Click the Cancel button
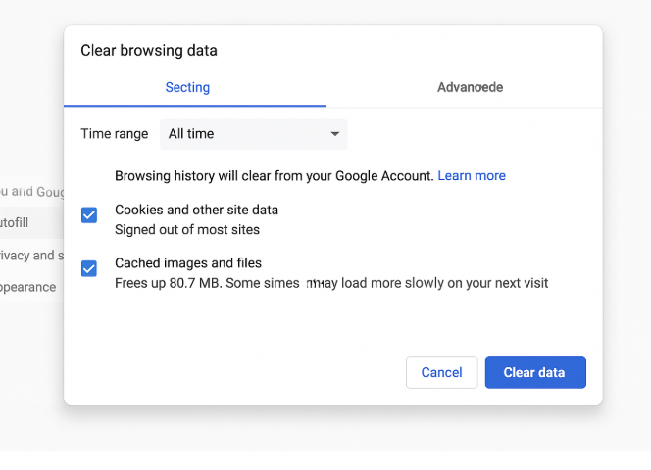 point(442,372)
